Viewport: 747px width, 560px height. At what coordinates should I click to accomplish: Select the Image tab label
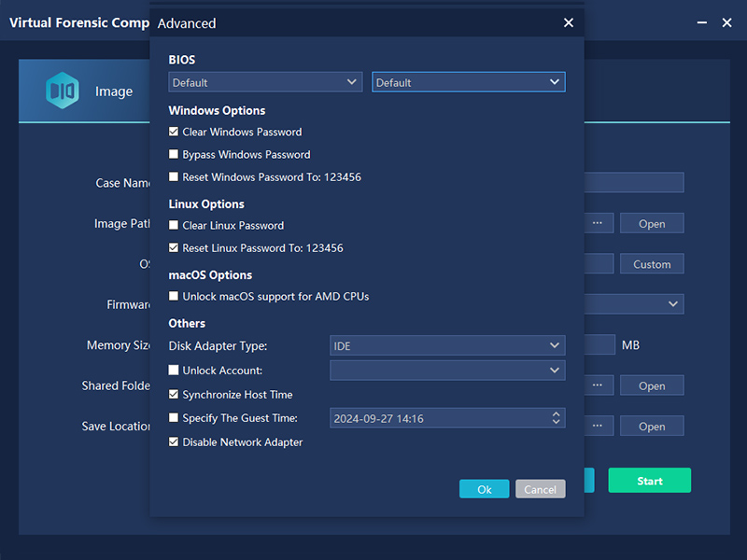tap(114, 91)
